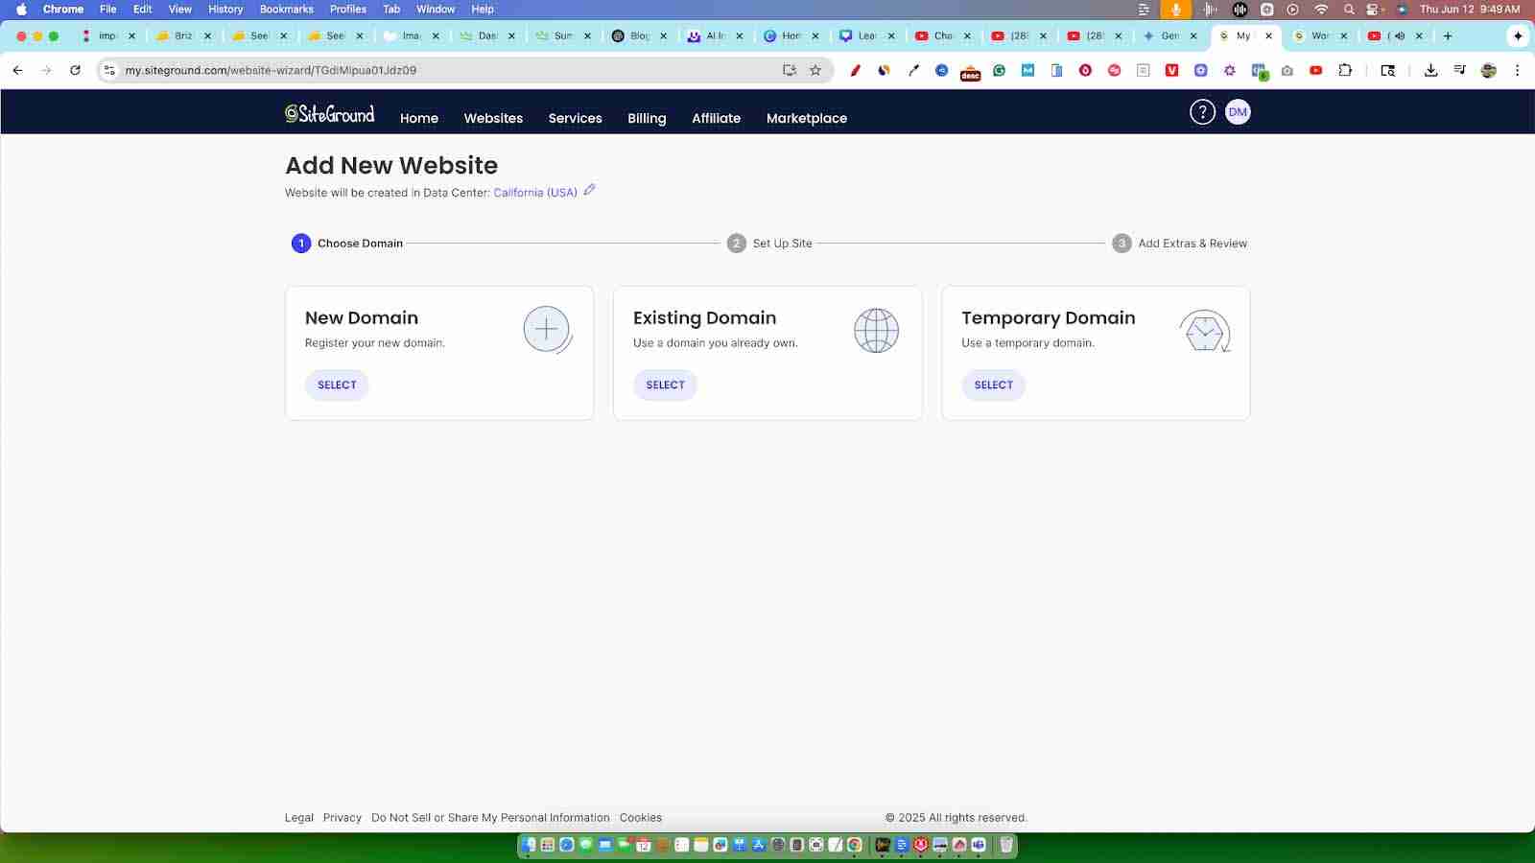
Task: Bookmark this page with star icon
Action: (815, 70)
